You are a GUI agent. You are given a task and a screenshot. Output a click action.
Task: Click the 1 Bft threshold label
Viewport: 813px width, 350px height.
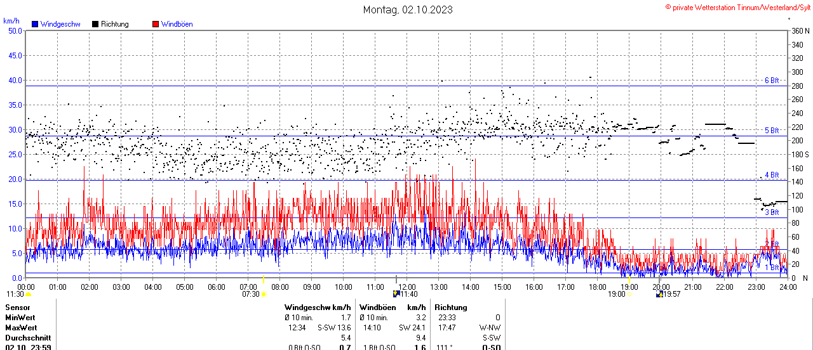coord(772,268)
